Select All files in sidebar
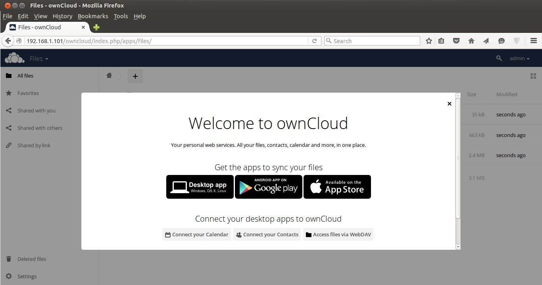 (x=50, y=76)
